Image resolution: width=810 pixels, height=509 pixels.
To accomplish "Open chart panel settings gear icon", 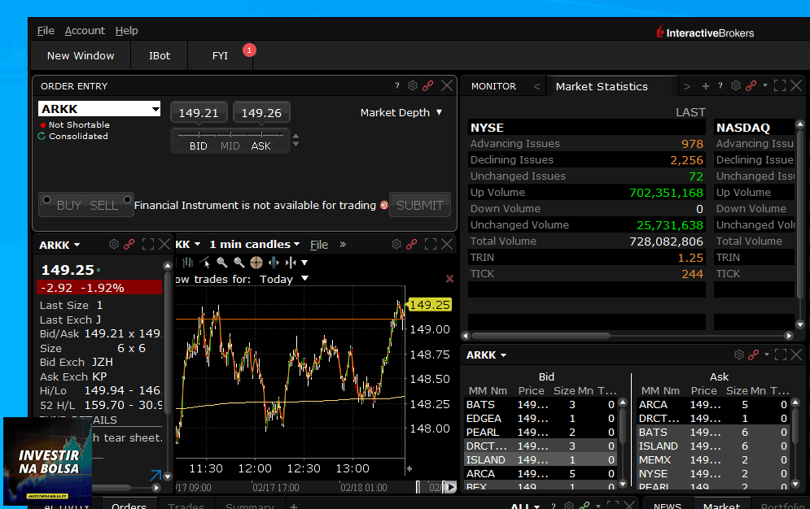I will click(396, 244).
